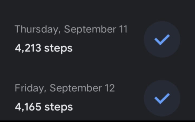Viewport: 195px width, 122px height.
Task: Tap the word "steps" after 4,165
Action: 58,107
